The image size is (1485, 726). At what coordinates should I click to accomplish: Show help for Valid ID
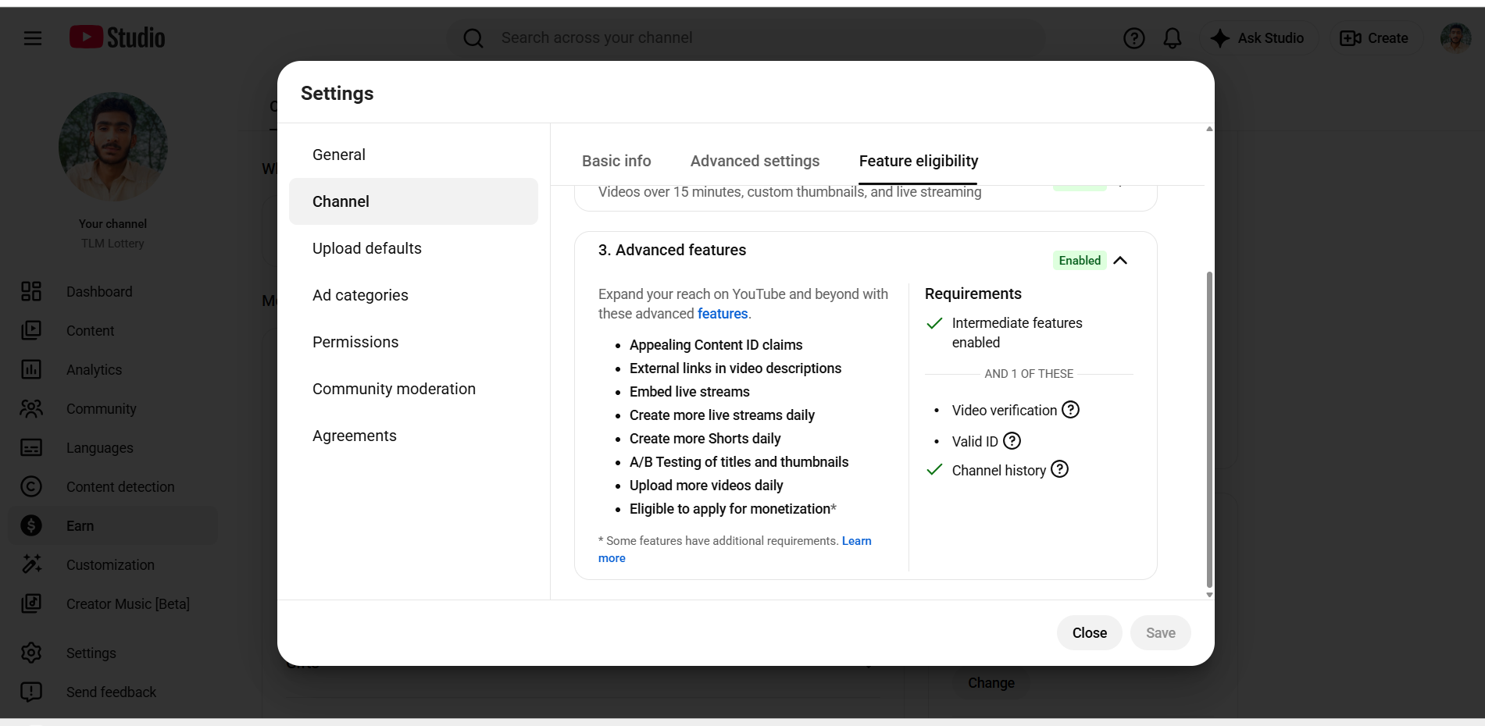[x=1012, y=441]
